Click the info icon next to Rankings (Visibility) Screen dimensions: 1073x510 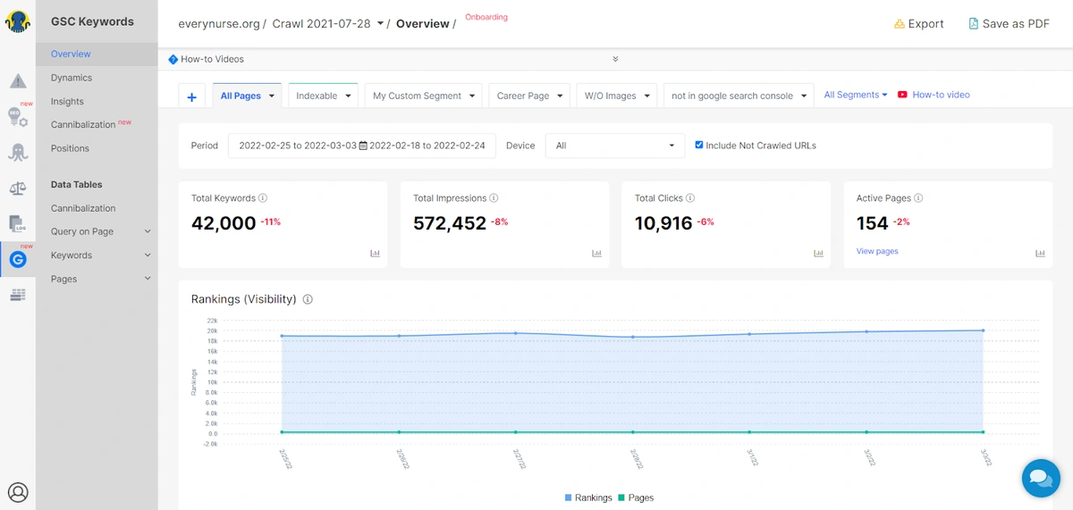pyautogui.click(x=308, y=300)
